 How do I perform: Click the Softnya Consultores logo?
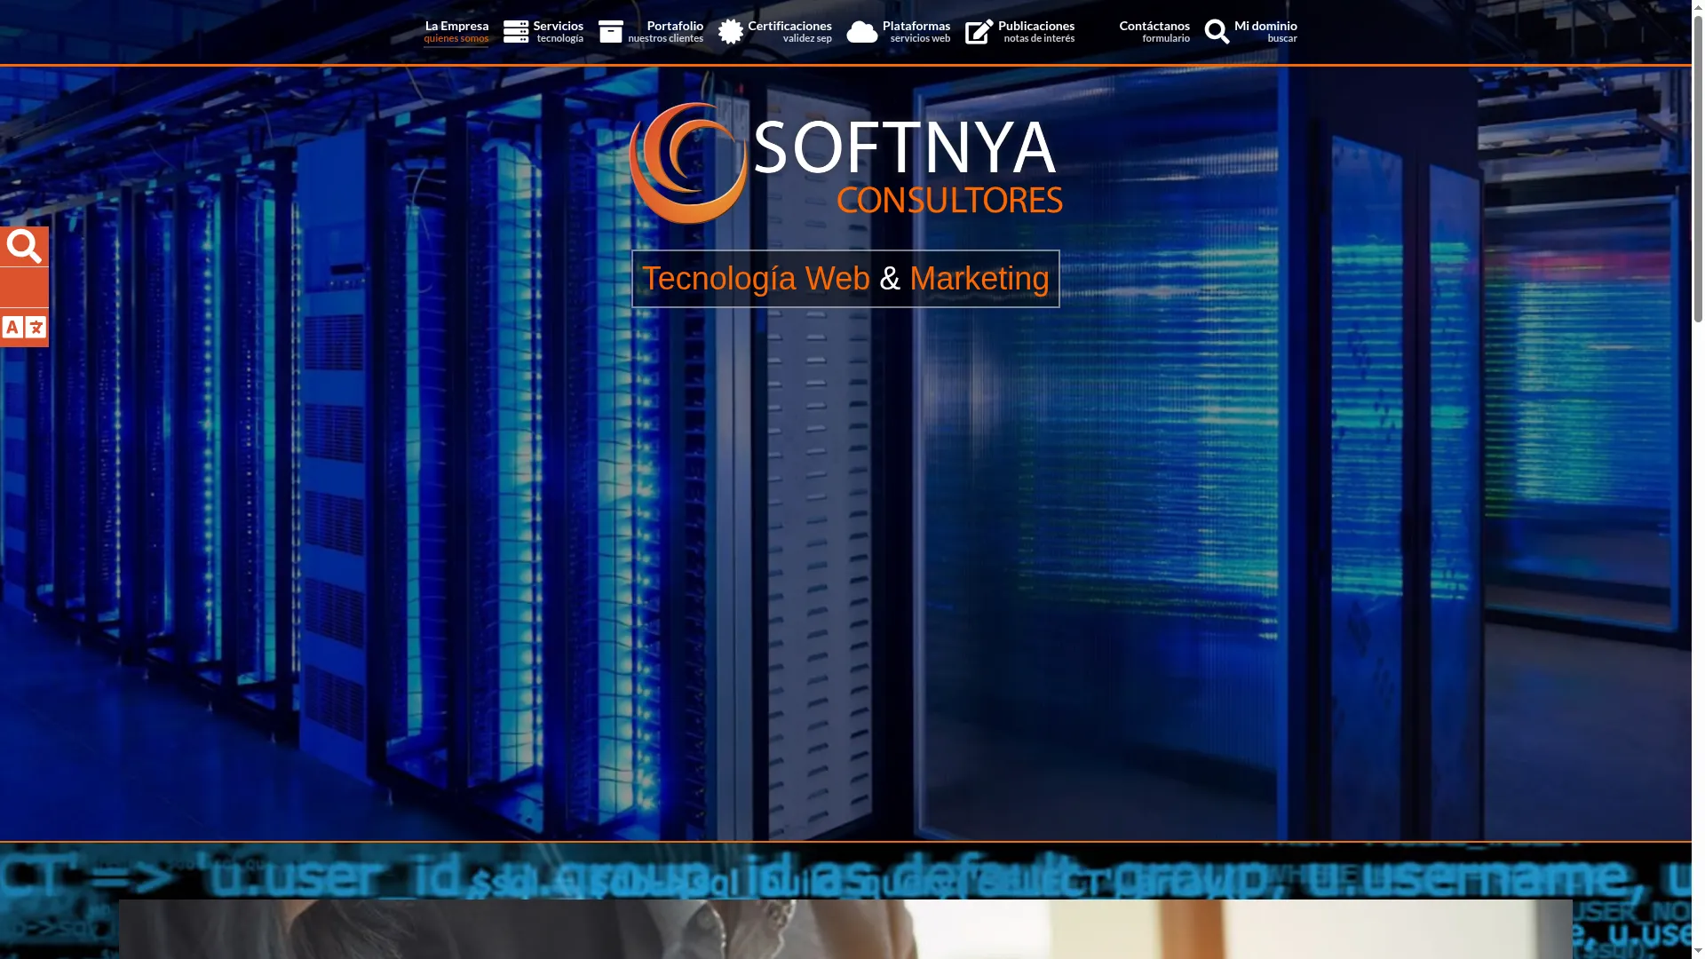[x=845, y=163]
